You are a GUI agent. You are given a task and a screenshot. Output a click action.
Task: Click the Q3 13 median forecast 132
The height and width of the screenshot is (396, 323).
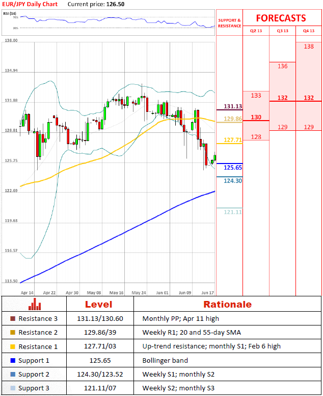pos(282,98)
